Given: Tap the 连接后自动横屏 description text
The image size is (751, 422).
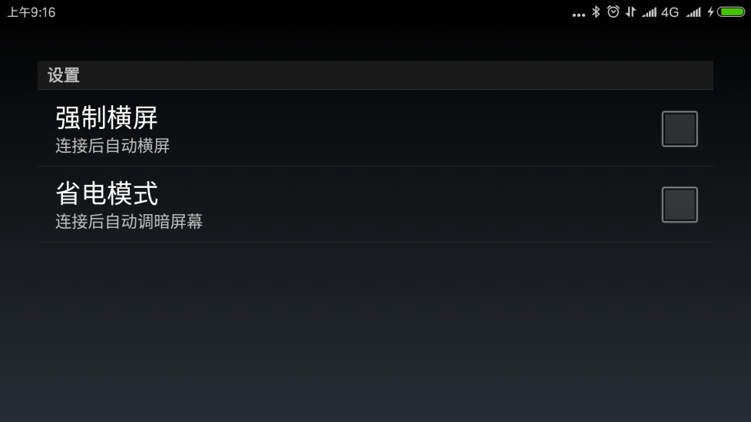Looking at the screenshot, I should click(x=113, y=146).
